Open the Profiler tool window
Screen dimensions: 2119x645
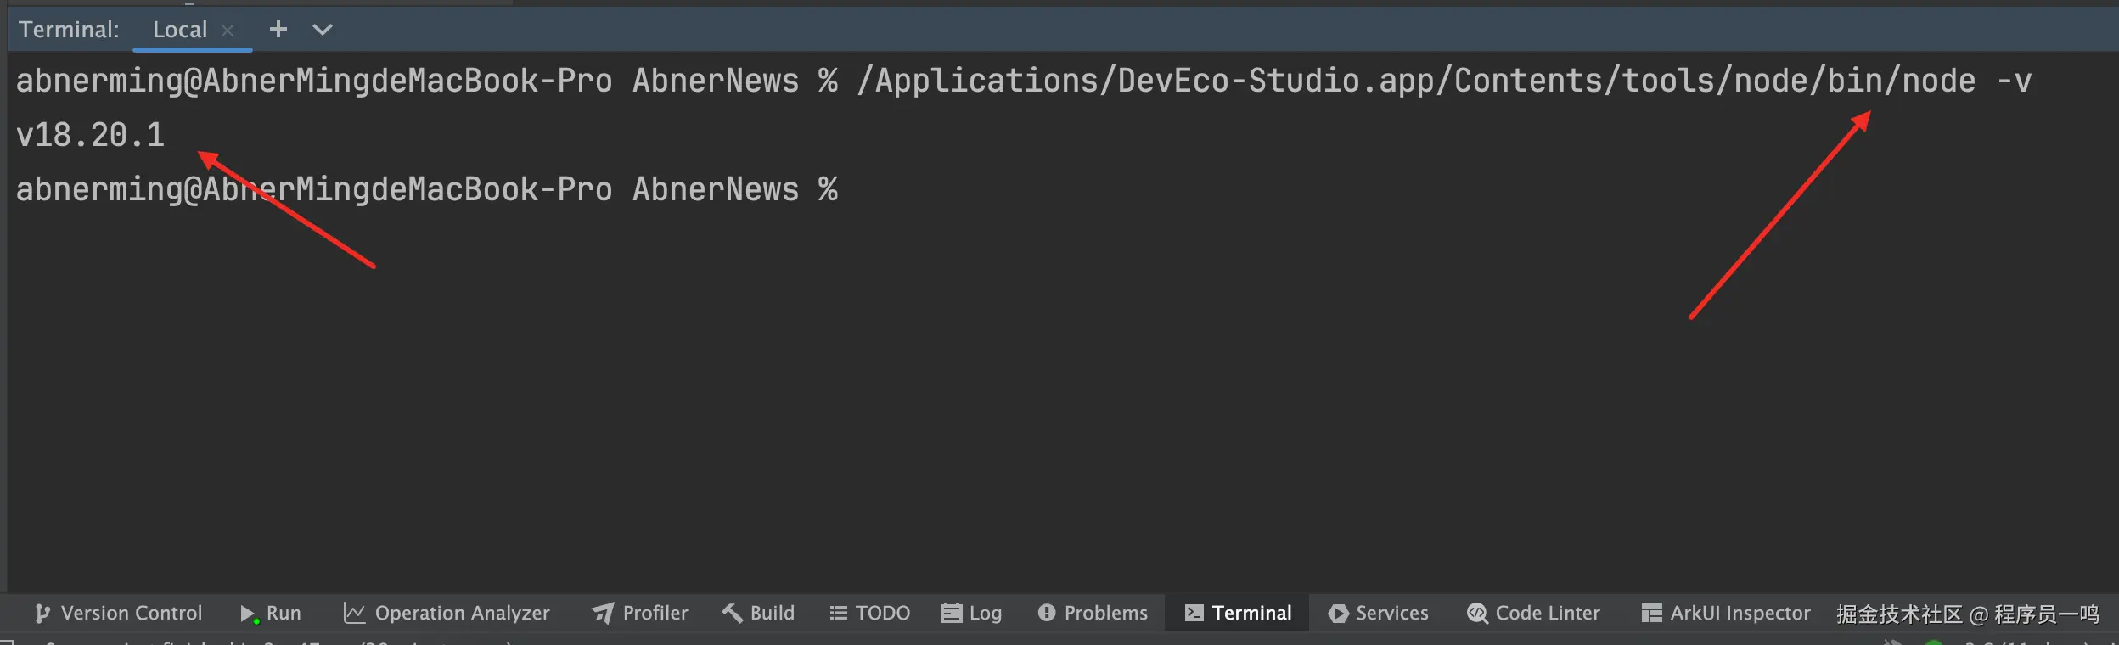(x=640, y=613)
